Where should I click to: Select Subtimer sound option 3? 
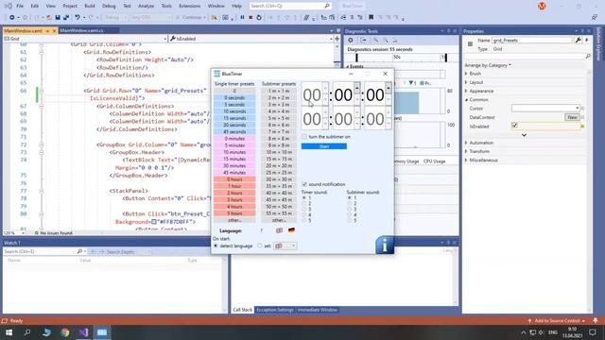[x=350, y=210]
